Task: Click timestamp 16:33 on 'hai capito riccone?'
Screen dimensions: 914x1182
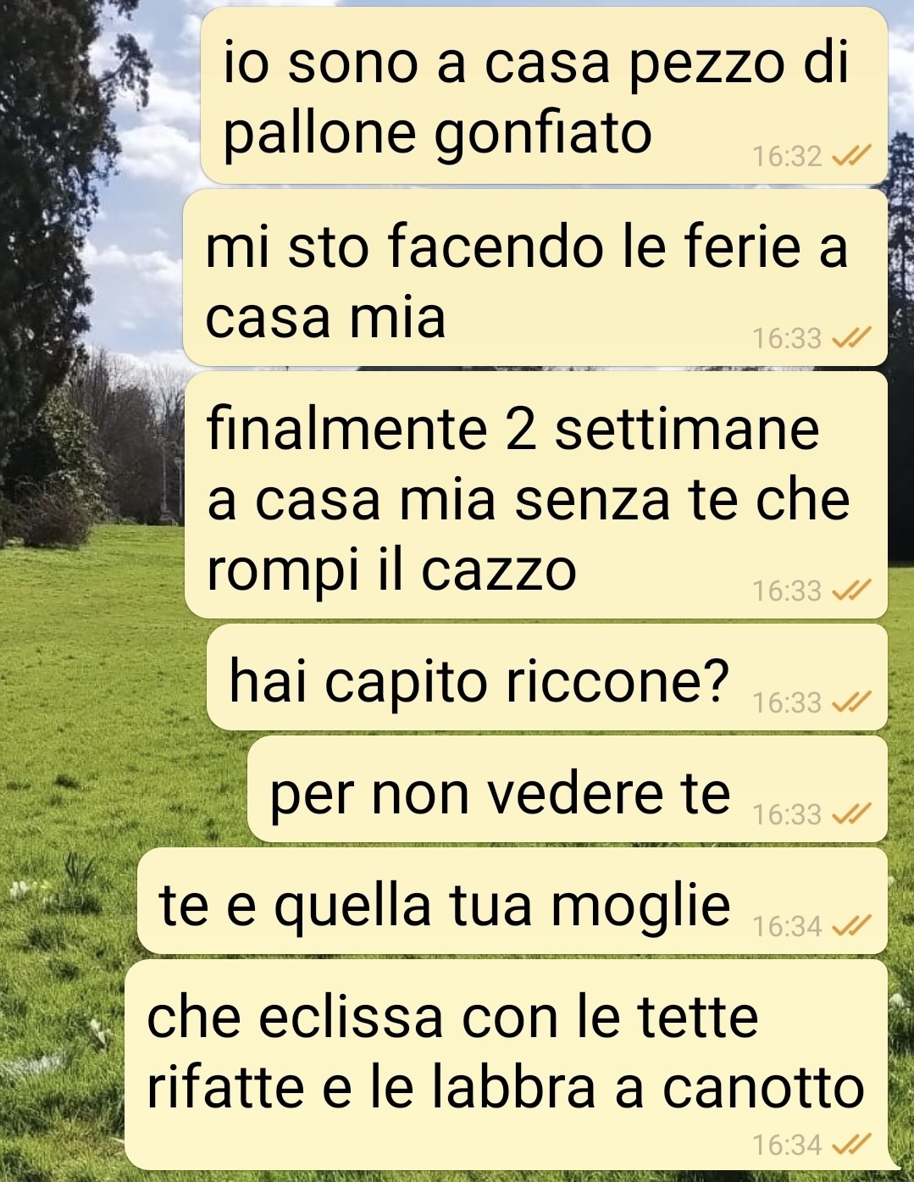Action: [787, 702]
